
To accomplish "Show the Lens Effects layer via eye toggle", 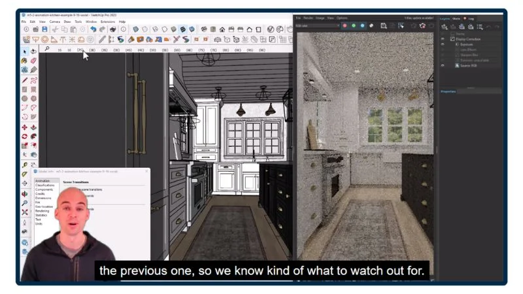I will [443, 50].
